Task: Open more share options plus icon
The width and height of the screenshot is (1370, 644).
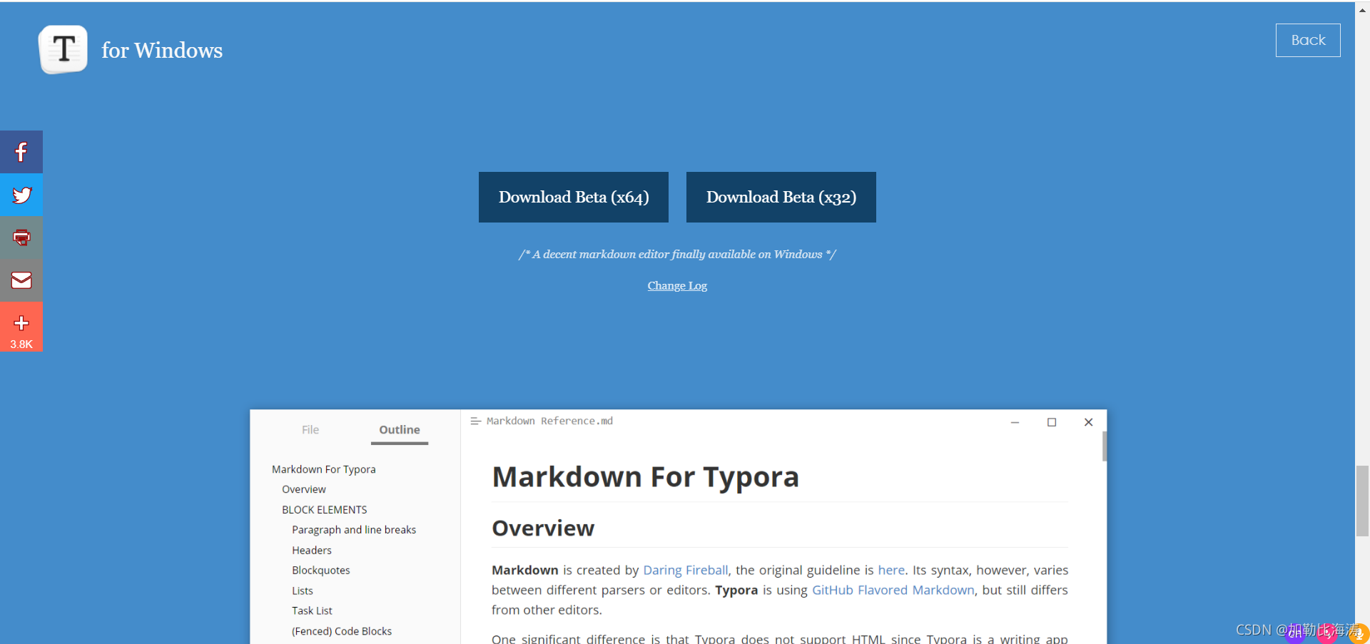Action: 21,323
